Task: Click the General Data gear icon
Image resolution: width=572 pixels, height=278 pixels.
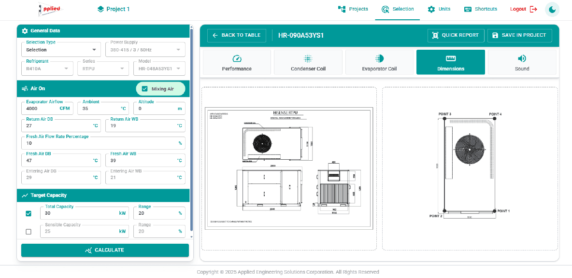Action: [25, 30]
